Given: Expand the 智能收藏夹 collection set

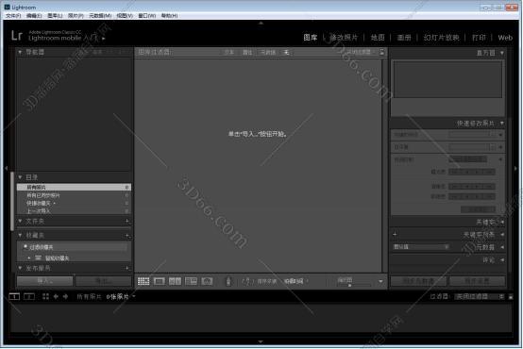Looking at the screenshot, I should point(29,258).
